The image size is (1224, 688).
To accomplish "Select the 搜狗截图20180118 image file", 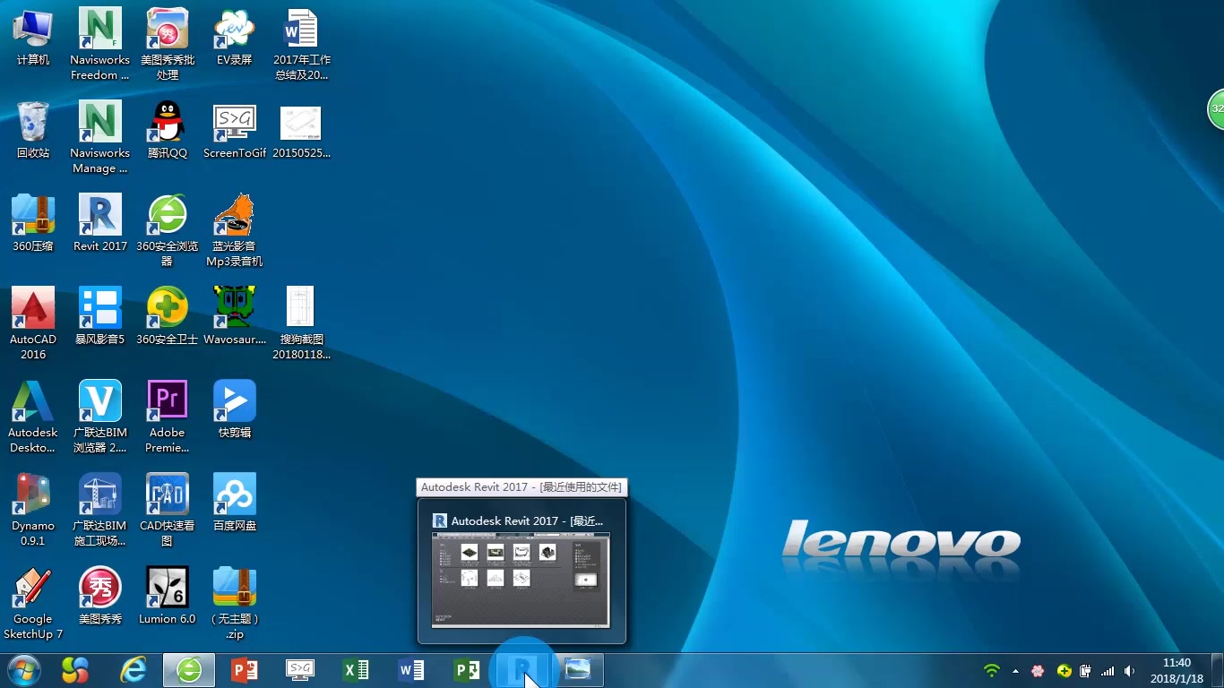I will pos(301,323).
